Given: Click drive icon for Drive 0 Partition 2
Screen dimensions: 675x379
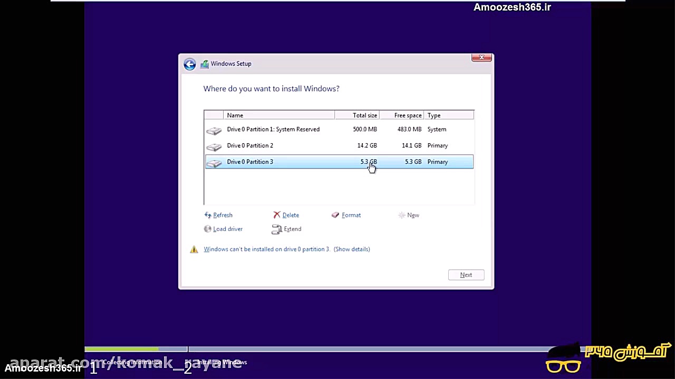Looking at the screenshot, I should click(x=214, y=146).
